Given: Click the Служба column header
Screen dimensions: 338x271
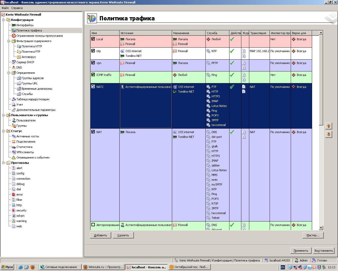Looking at the screenshot, I should [x=217, y=33].
